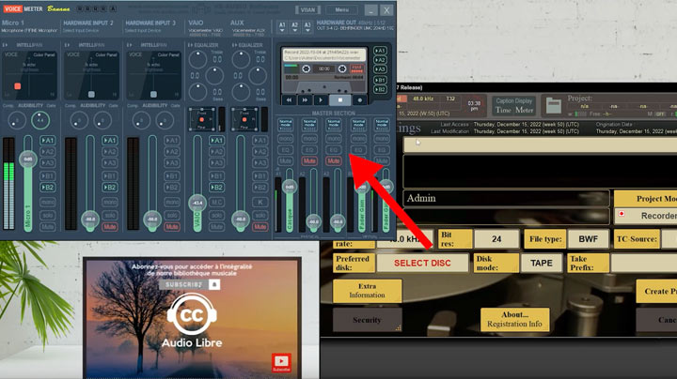Unmute Hardware Input 3 strip
This screenshot has width=677, height=379.
tap(172, 226)
